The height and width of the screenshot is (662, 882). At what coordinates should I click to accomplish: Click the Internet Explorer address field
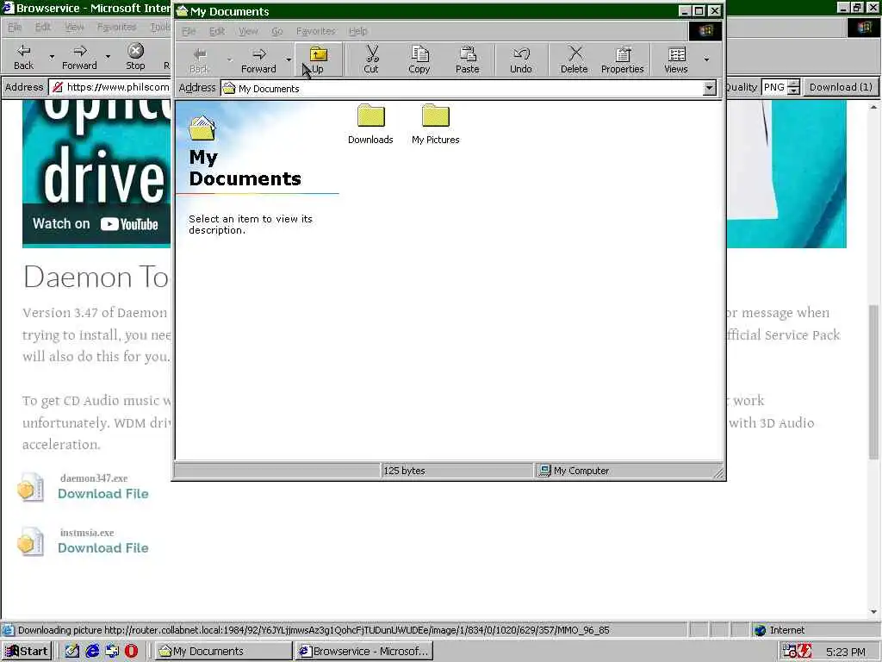coord(110,87)
